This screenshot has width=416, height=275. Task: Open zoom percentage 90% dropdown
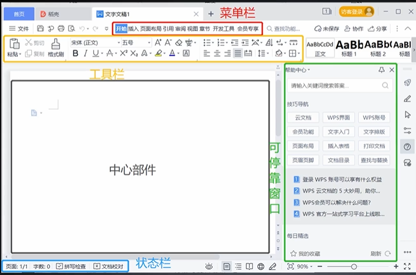tap(304, 266)
